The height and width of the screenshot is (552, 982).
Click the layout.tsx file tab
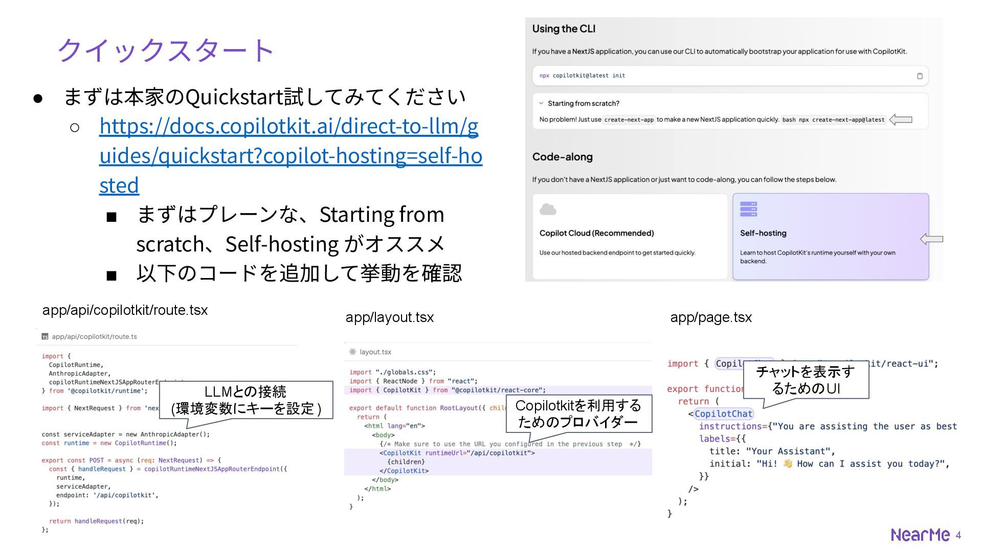click(x=375, y=352)
